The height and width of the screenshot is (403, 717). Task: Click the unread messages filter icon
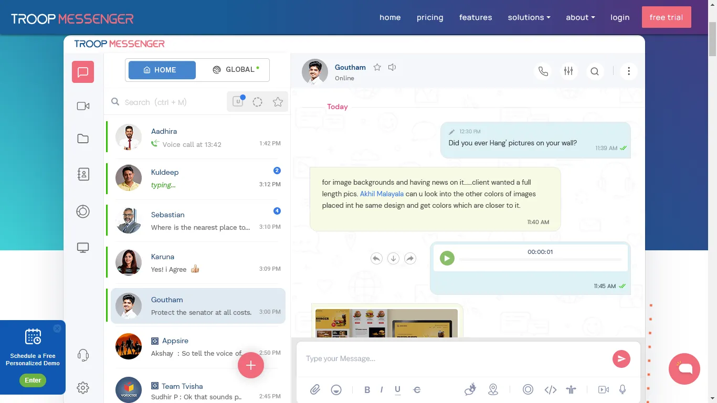[x=238, y=102]
